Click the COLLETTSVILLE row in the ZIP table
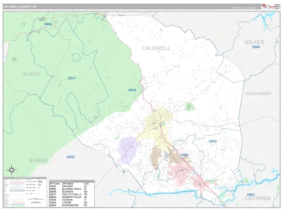This screenshot has height=212, width=283. [72, 194]
